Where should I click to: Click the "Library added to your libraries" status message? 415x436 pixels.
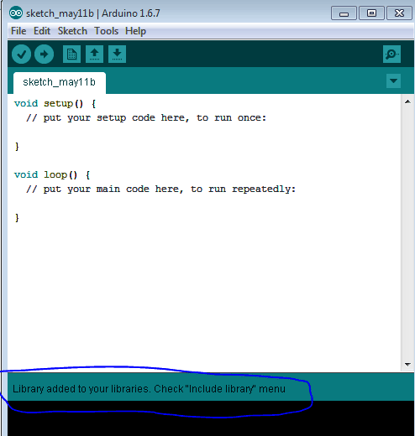149,389
